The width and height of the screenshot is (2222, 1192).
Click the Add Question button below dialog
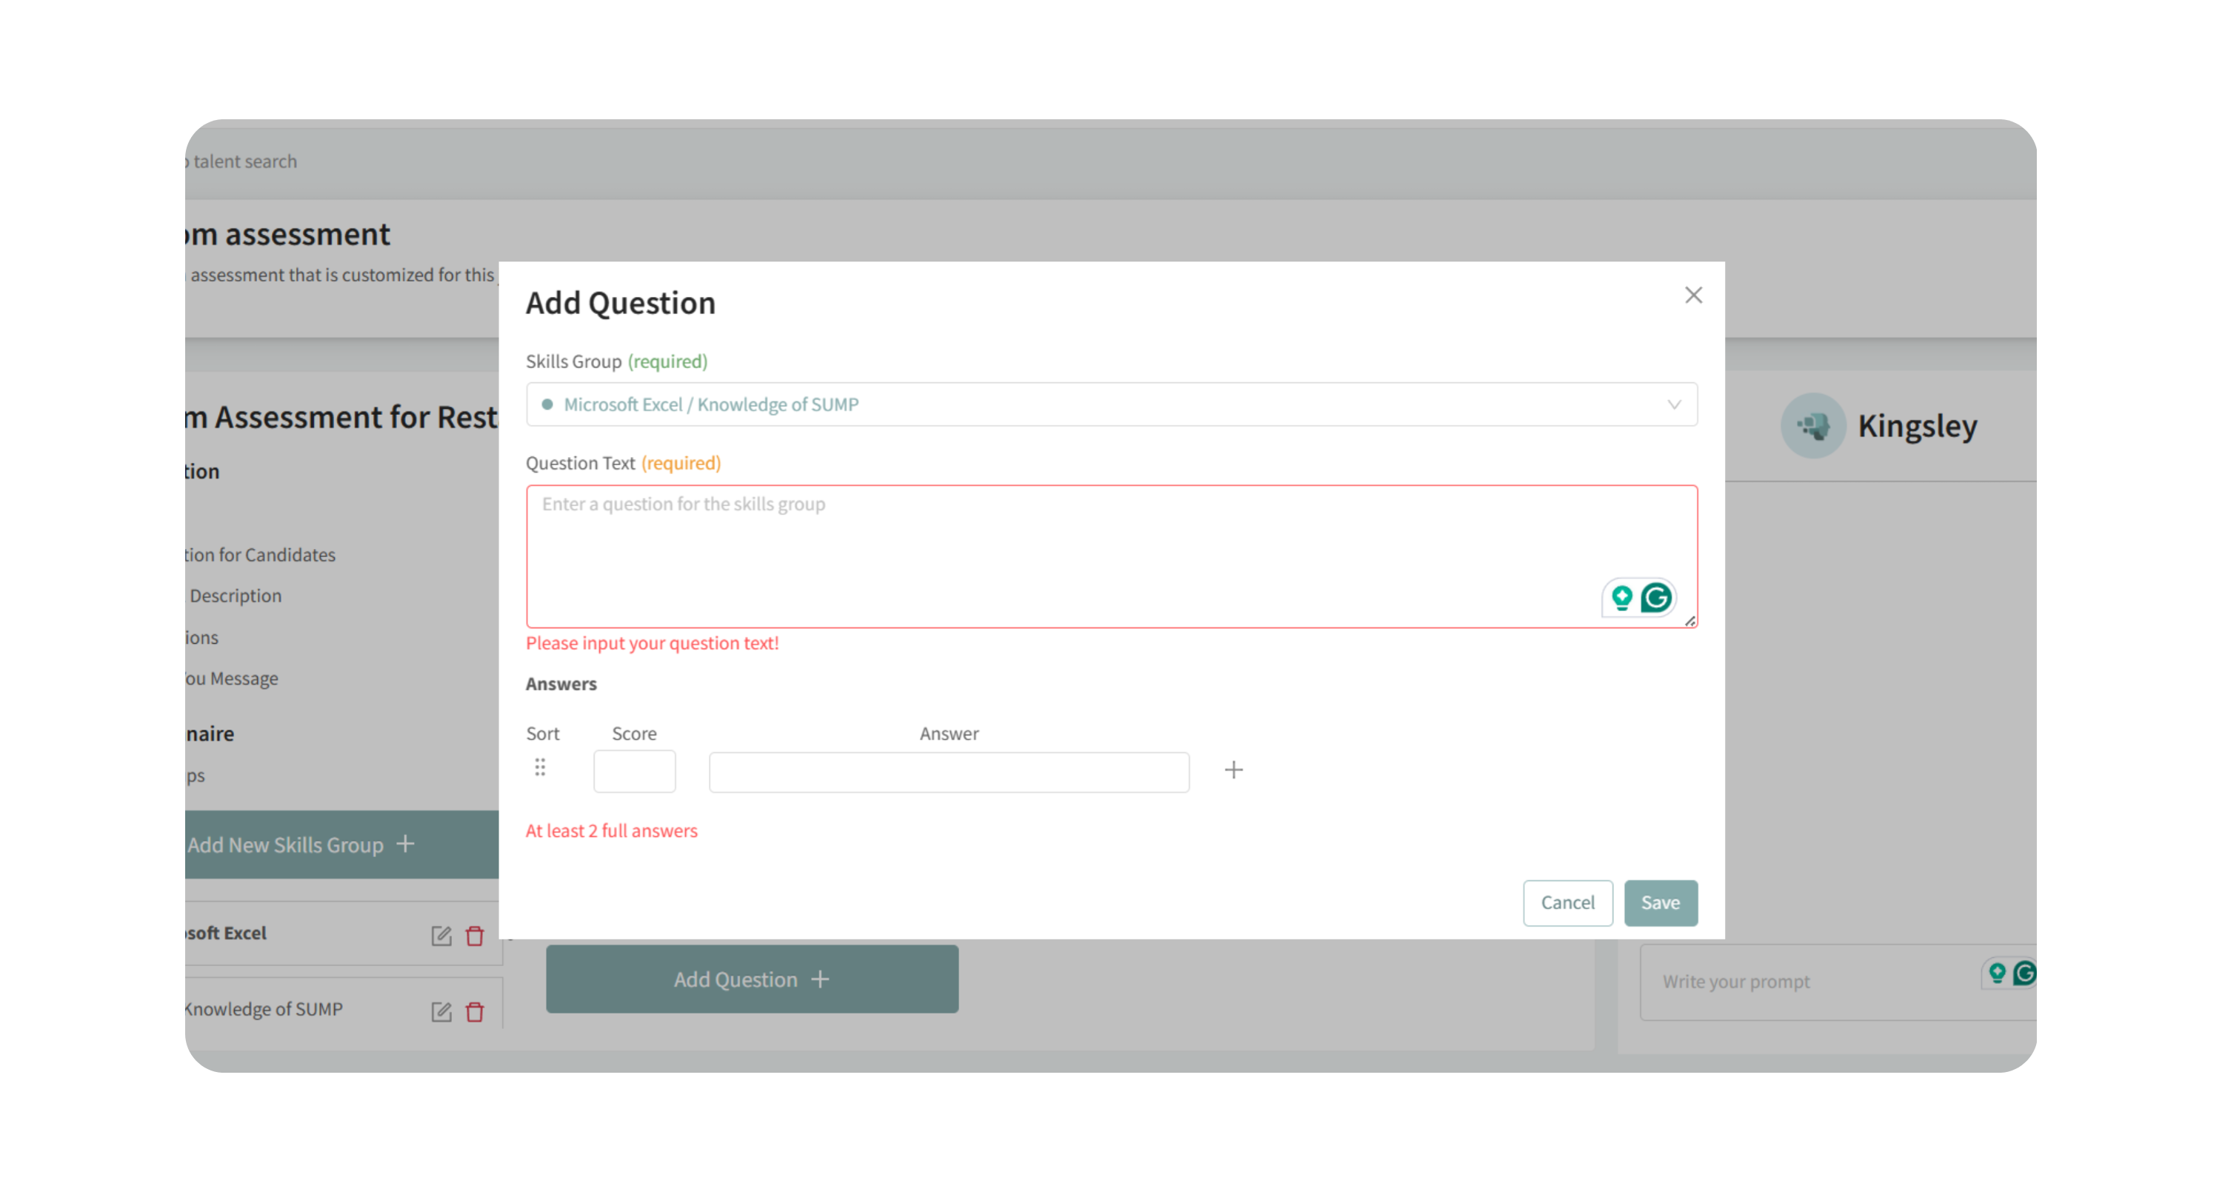click(x=751, y=979)
